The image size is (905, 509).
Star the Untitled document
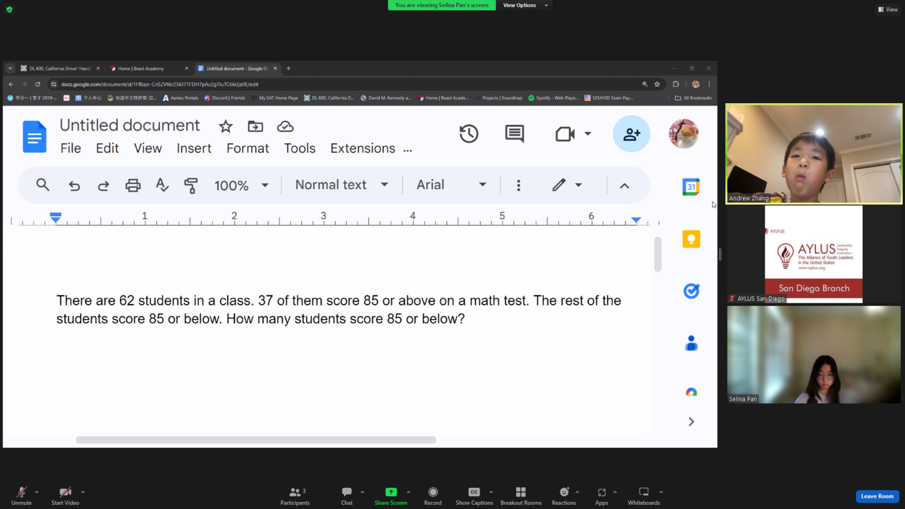click(226, 126)
